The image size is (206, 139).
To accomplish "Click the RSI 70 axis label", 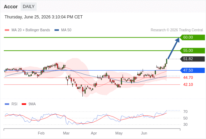I will pyautogui.click(x=185, y=112).
